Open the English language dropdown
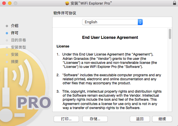 (x=112, y=22)
